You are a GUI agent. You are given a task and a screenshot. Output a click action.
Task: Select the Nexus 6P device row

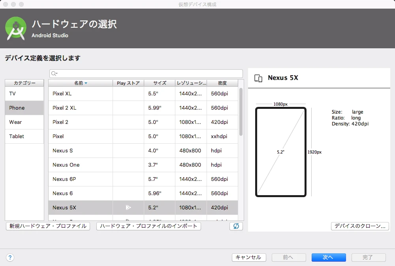(143, 179)
